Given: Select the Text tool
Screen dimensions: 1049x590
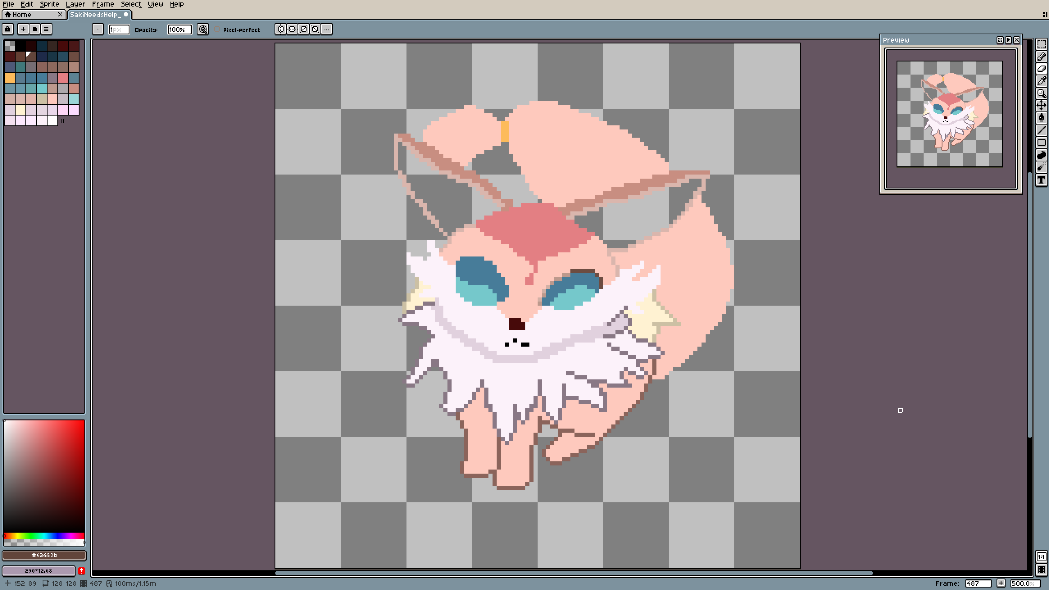Looking at the screenshot, I should click(1041, 180).
